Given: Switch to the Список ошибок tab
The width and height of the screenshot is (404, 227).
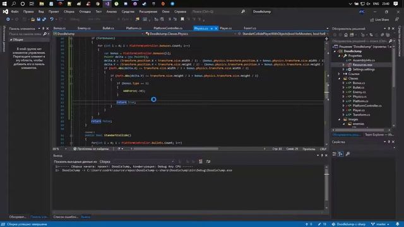Looking at the screenshot, I should pos(66,217).
